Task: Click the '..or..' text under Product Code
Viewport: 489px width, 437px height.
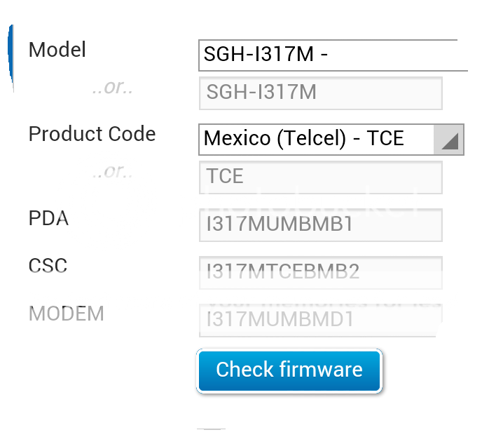Action: [x=113, y=170]
